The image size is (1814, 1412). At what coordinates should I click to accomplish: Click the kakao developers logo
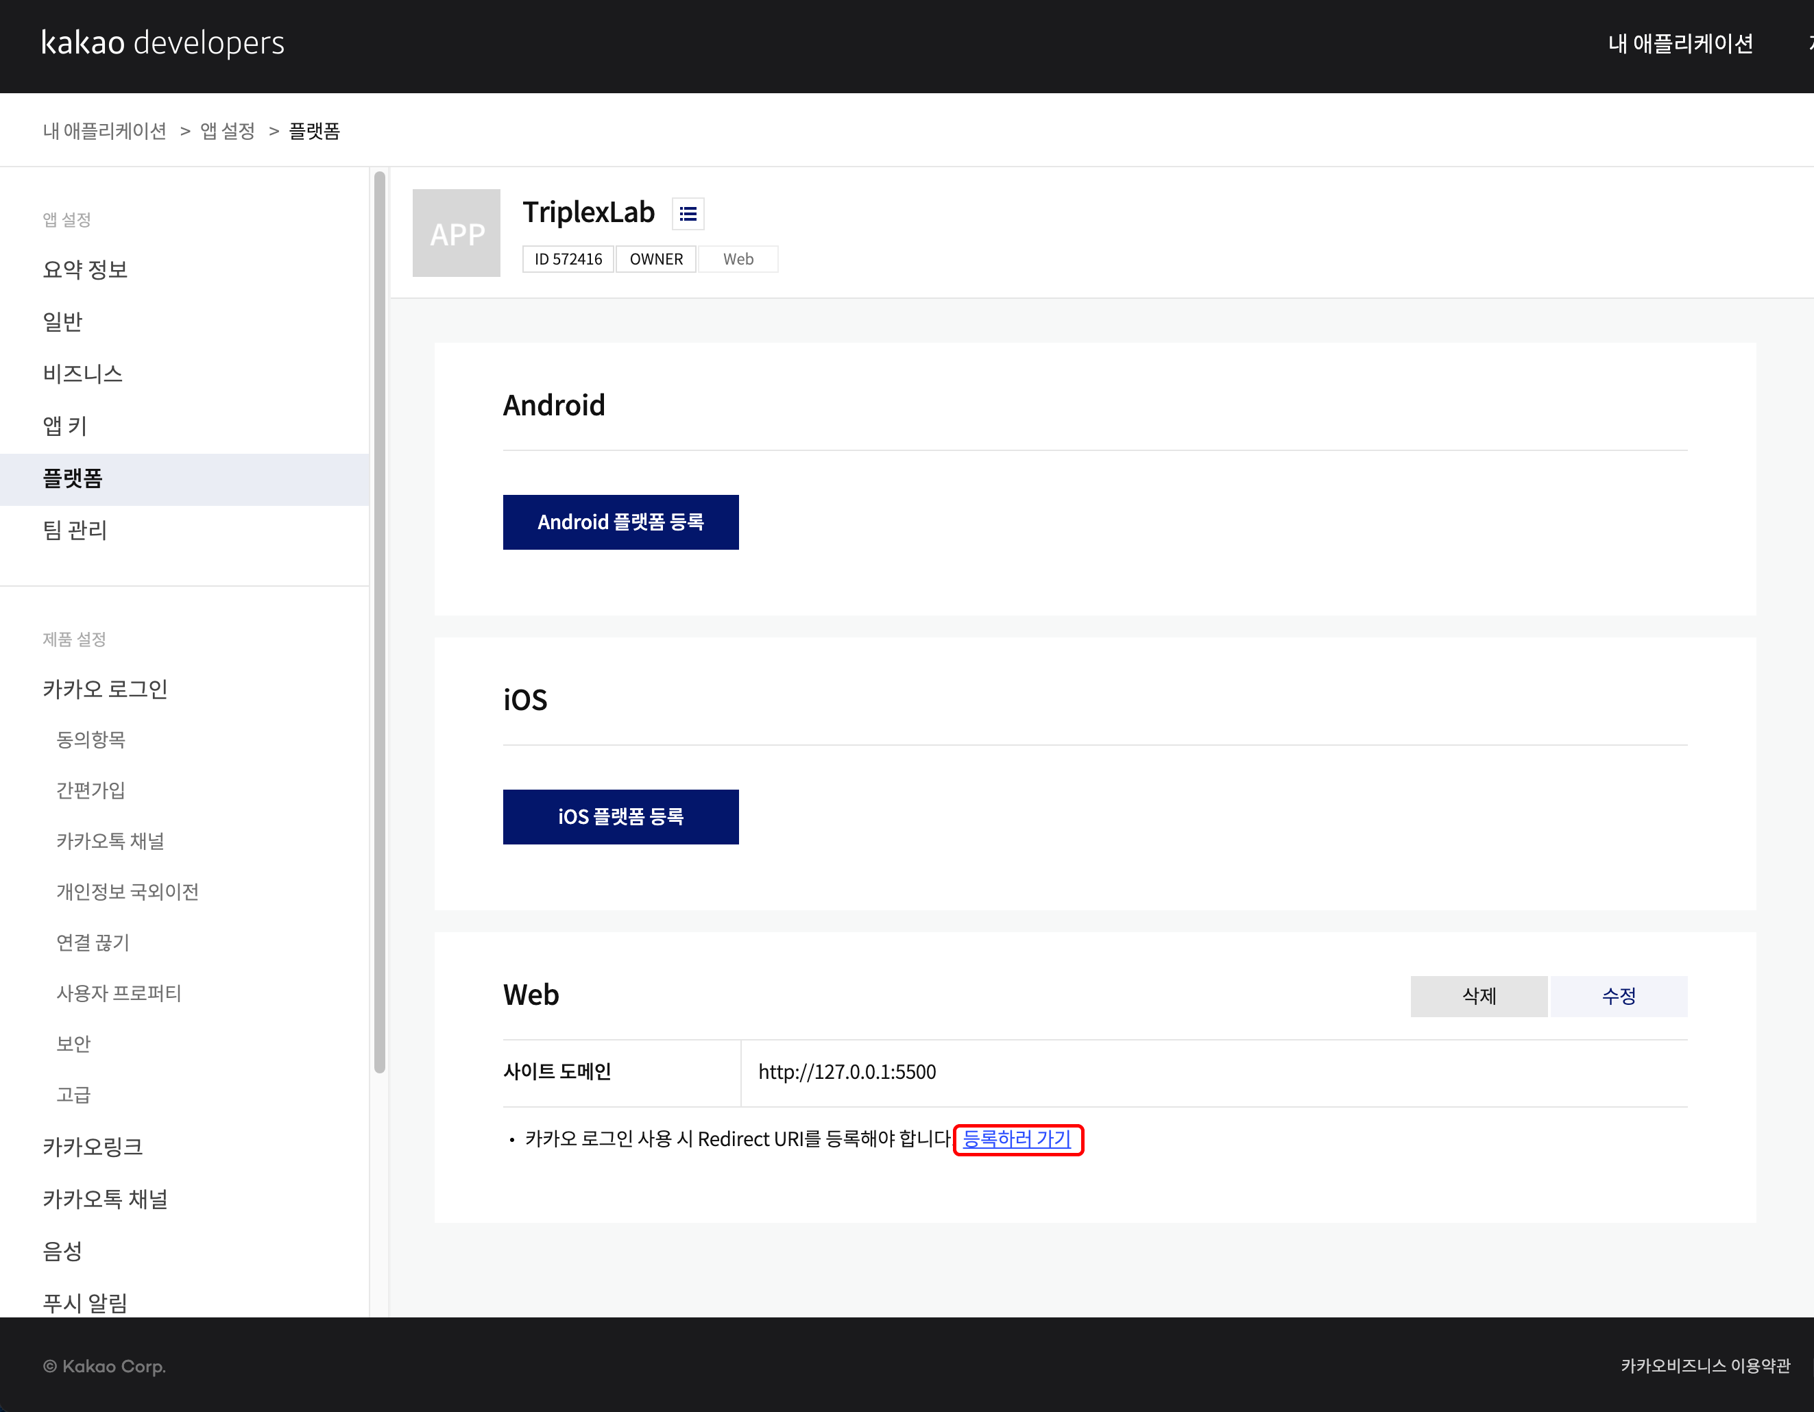(x=162, y=43)
